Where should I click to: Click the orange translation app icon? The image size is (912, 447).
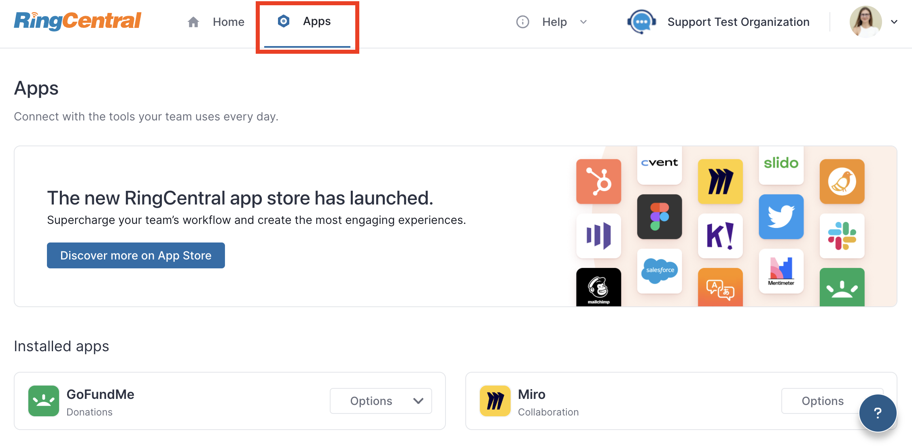coord(720,287)
